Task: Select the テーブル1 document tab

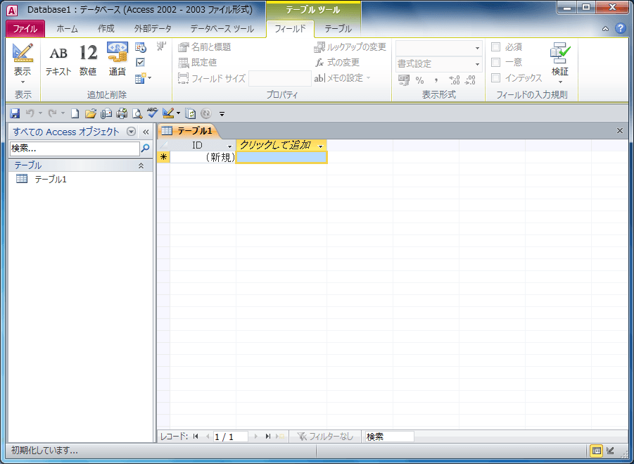Action: 188,131
